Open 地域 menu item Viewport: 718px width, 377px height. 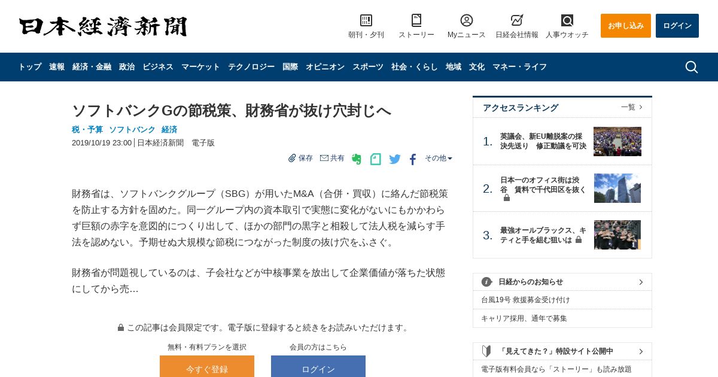pos(454,67)
